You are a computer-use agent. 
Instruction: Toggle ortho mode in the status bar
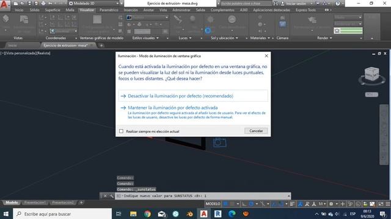point(244,204)
